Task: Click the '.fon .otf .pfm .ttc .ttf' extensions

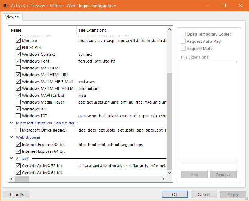Action: 96,61
